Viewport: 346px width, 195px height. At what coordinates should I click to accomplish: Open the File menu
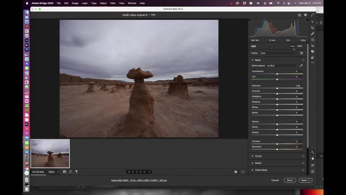(59, 3)
